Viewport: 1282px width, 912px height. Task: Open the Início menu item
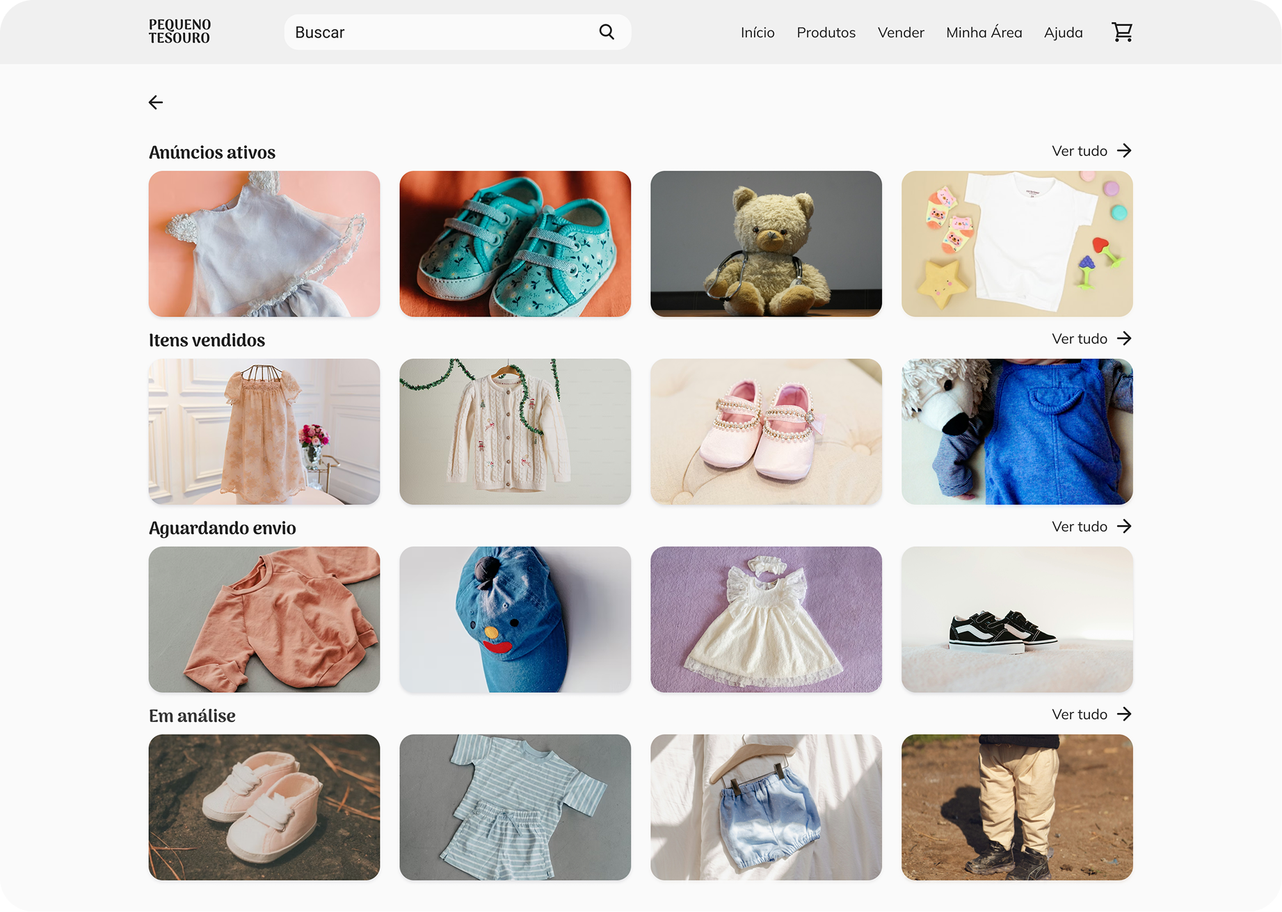[x=757, y=33]
